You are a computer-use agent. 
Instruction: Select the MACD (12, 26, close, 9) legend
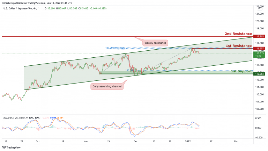[x=22, y=118]
